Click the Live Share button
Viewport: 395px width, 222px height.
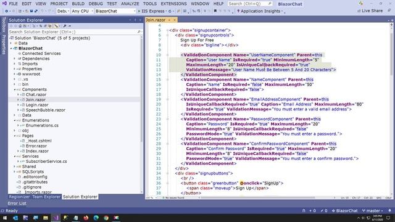pyautogui.click(x=370, y=11)
